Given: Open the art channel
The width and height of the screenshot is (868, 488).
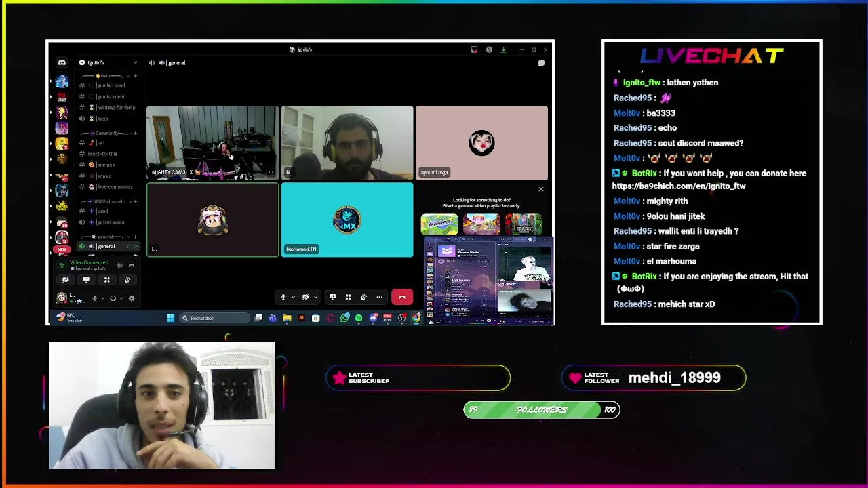Looking at the screenshot, I should coord(108,143).
